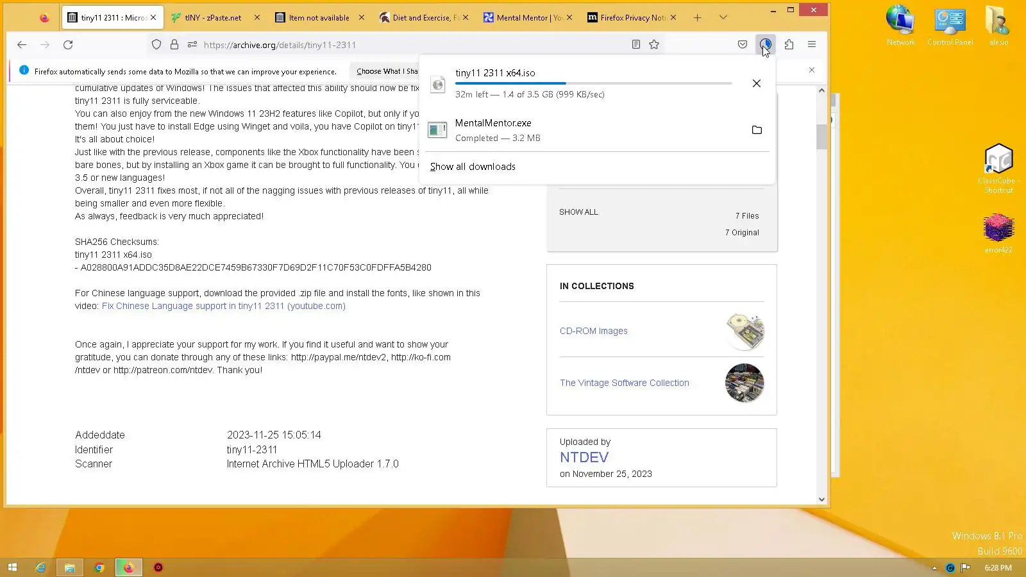This screenshot has width=1026, height=577.
Task: Click the page scrollbar down arrow
Action: (821, 499)
